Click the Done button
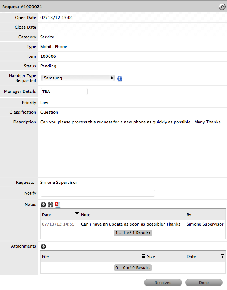 pos(204,283)
